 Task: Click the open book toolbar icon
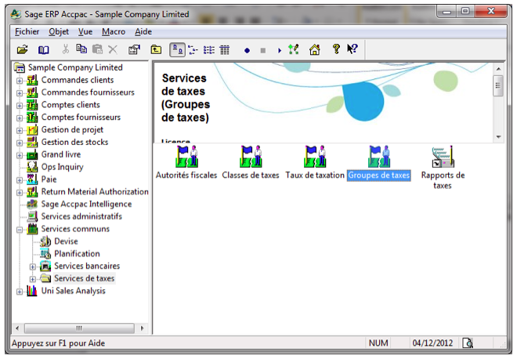[x=44, y=50]
